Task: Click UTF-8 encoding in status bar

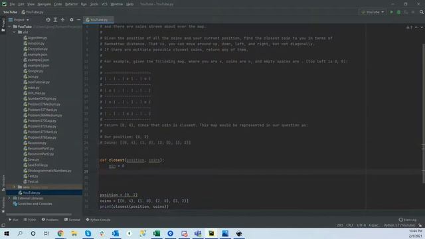Action: 361,225
